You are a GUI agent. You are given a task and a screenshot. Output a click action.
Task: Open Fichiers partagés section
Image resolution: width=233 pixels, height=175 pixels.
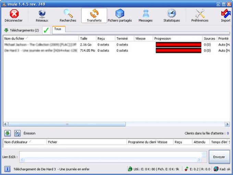click(x=120, y=15)
